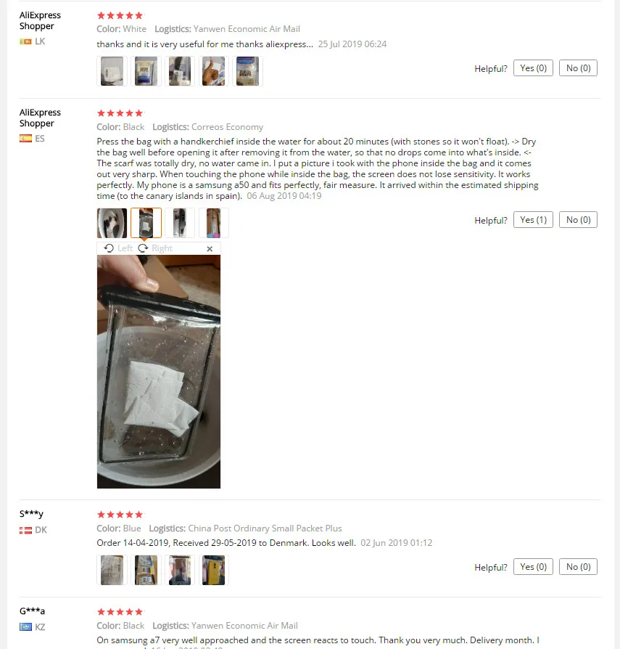Open third thumbnail in Spain review
The image size is (620, 649).
click(180, 223)
